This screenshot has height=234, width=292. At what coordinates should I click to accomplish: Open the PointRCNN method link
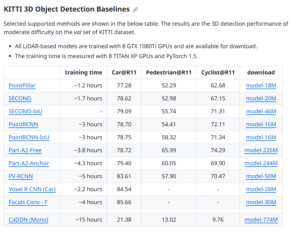(x=23, y=124)
